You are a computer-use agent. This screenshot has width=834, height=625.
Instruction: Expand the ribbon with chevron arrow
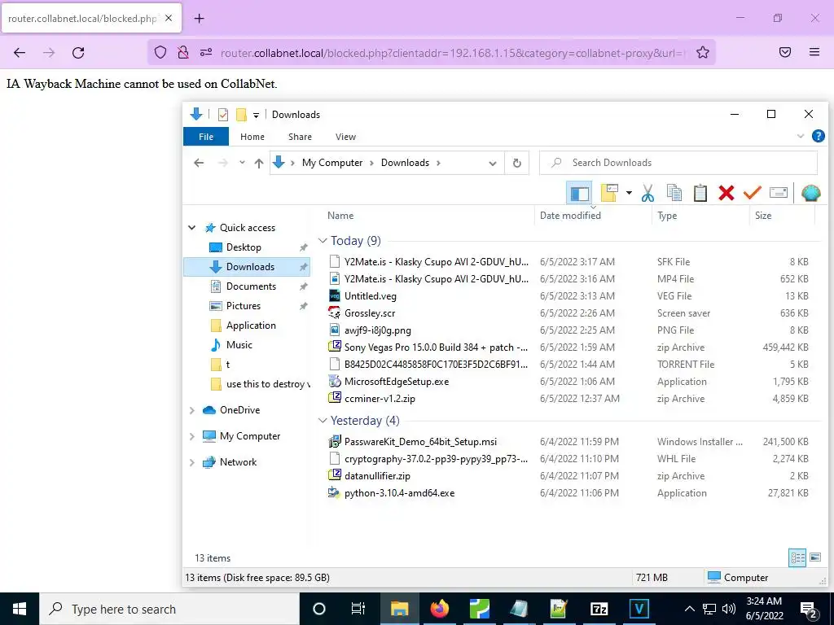[x=801, y=136]
